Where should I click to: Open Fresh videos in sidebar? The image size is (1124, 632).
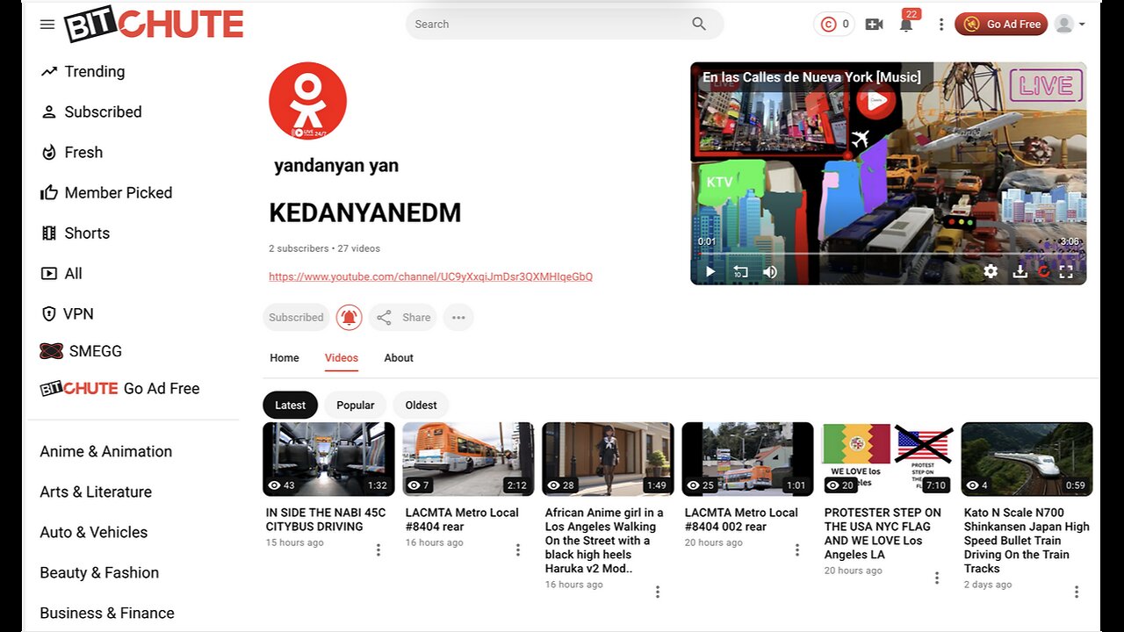pos(72,153)
